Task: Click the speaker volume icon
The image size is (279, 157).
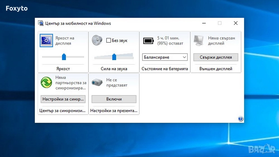Action: click(97, 40)
